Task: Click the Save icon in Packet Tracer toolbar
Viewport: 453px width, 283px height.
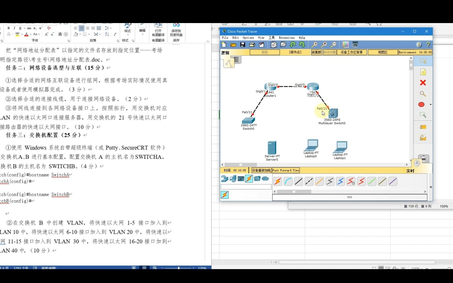Action: (x=242, y=45)
